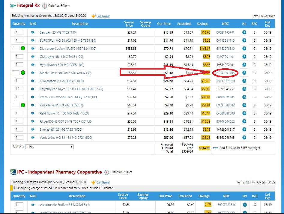The image size is (284, 214).
Task: Open history clock for RaNITIdine
Action: coord(244,113)
